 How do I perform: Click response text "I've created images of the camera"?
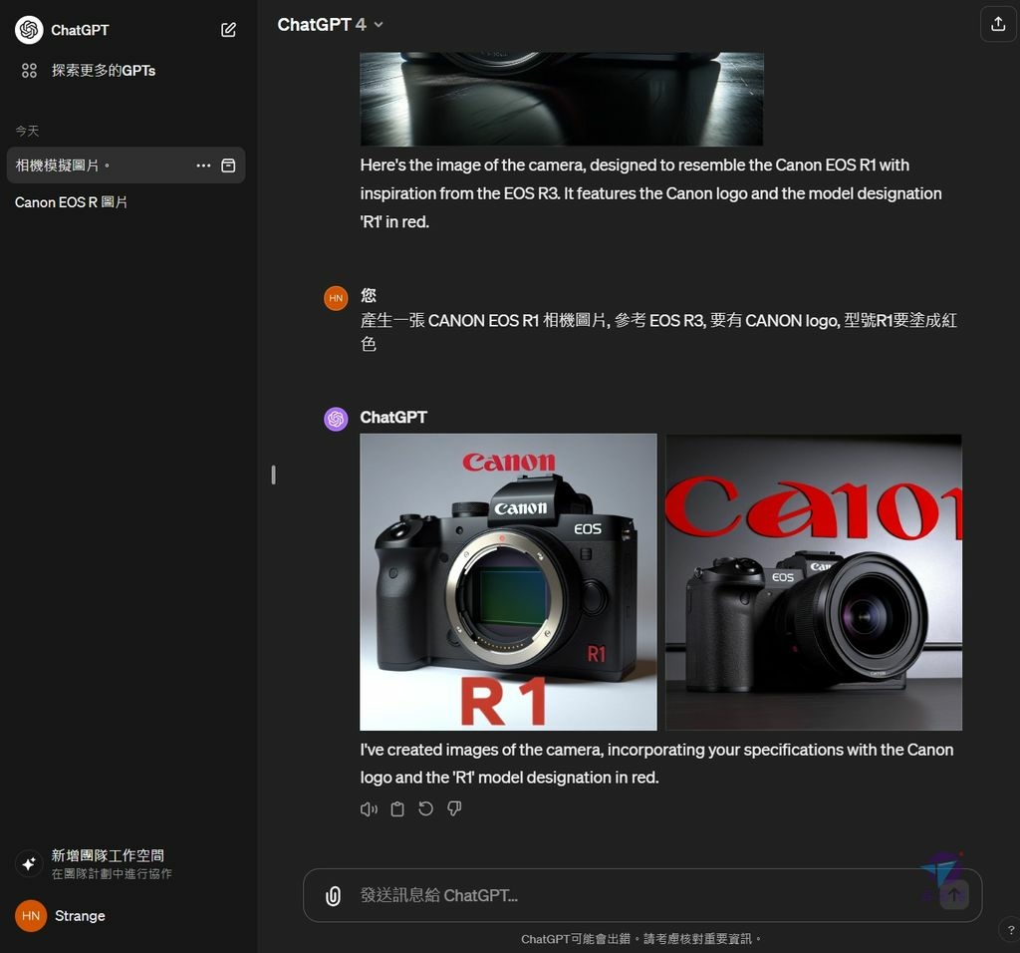[657, 764]
